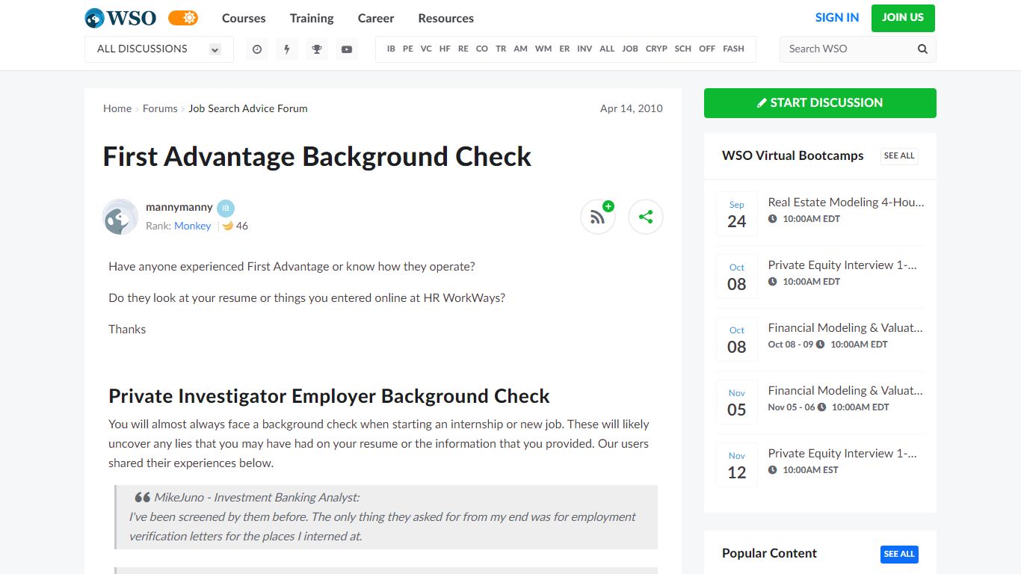Open the Nov 12 Private Equity Interview bootcamp

tap(842, 453)
